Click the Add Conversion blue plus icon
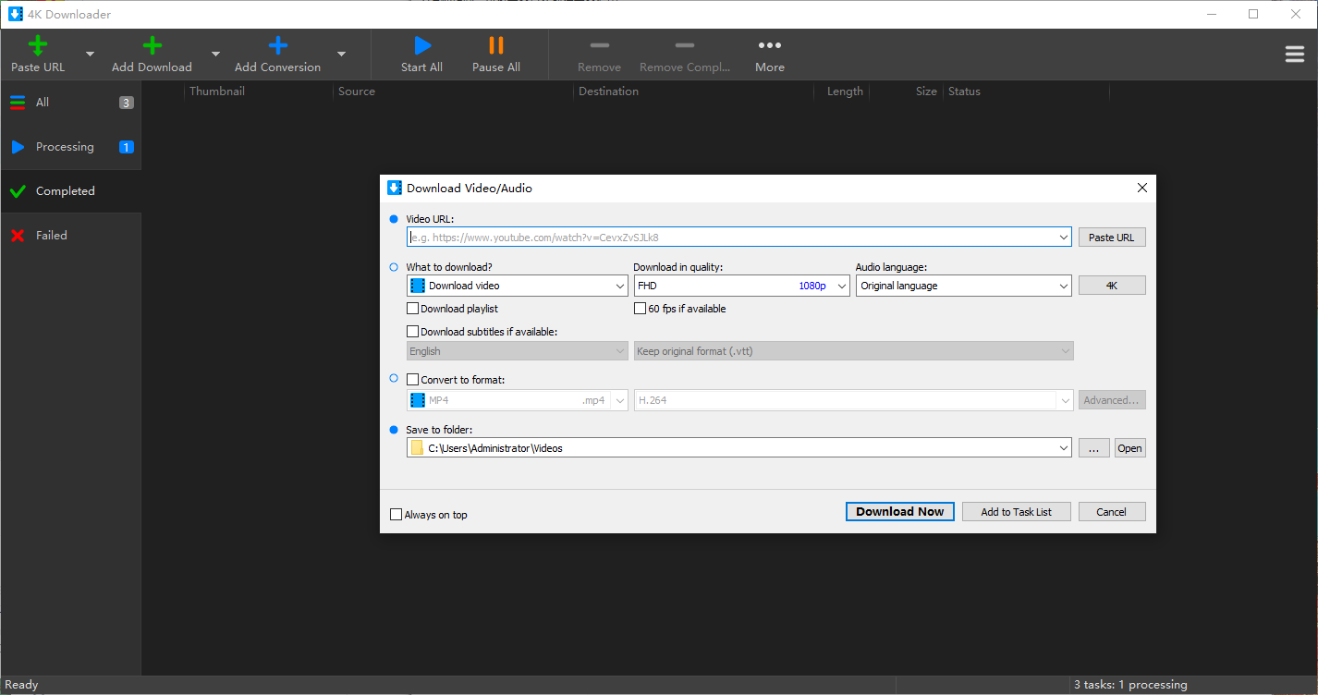The height and width of the screenshot is (695, 1318). click(x=277, y=46)
